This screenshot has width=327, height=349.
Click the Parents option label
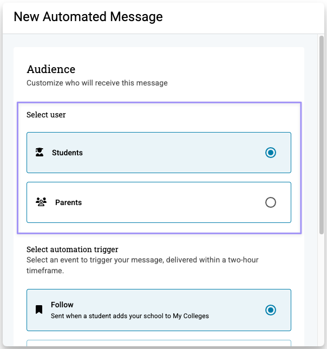click(68, 202)
